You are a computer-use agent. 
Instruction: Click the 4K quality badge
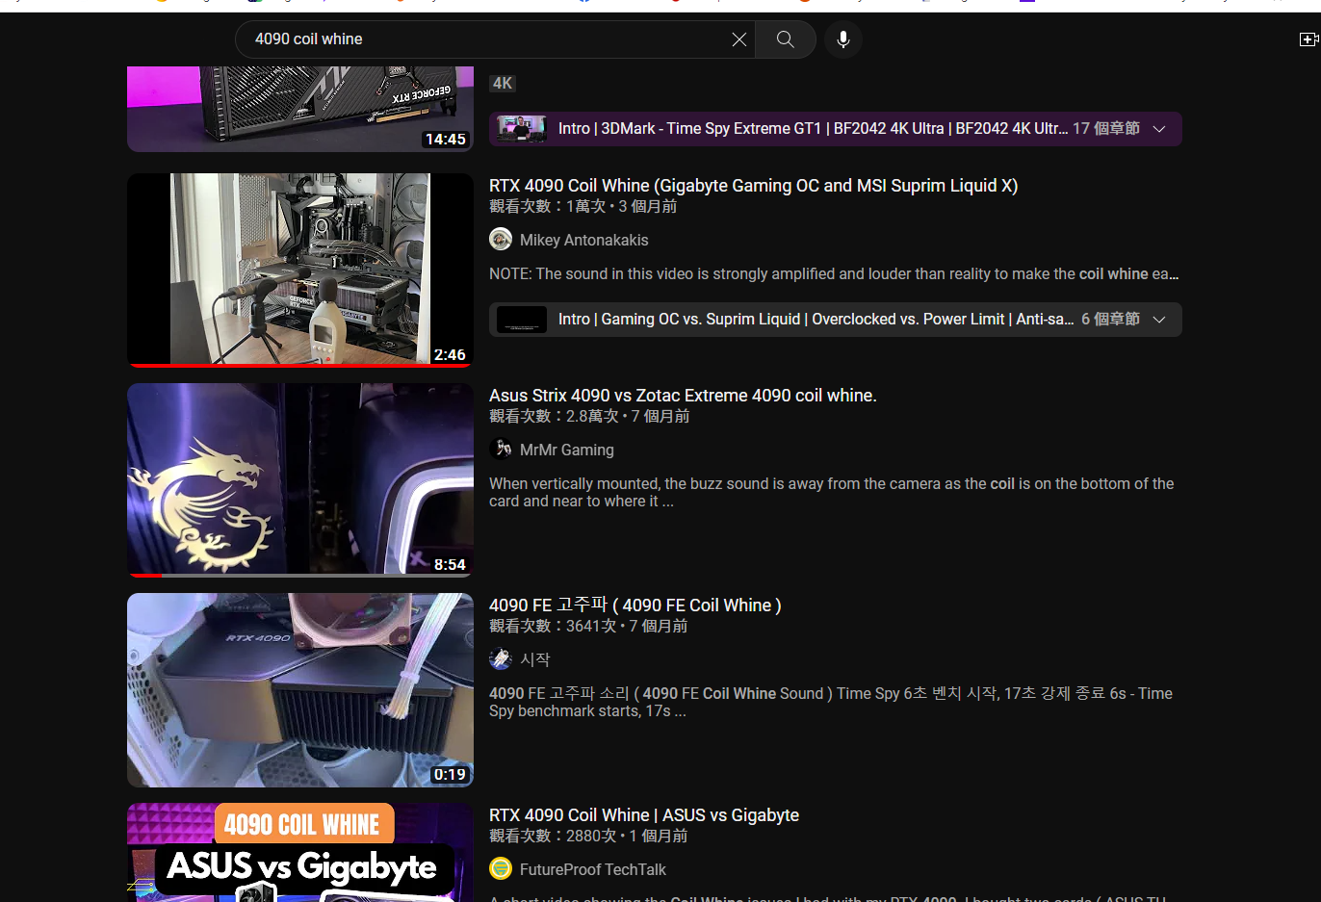(x=503, y=84)
